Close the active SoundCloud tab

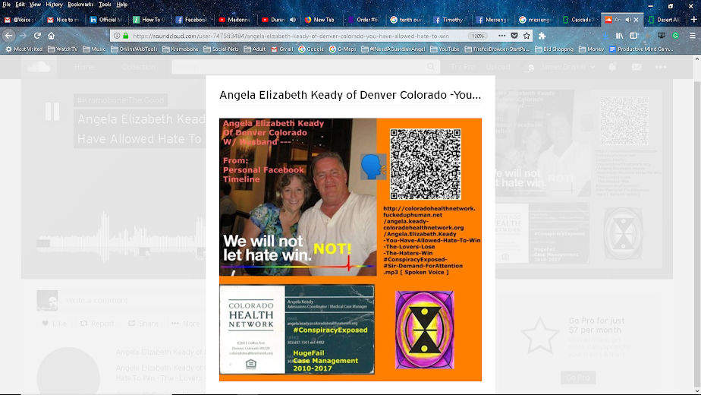(637, 20)
